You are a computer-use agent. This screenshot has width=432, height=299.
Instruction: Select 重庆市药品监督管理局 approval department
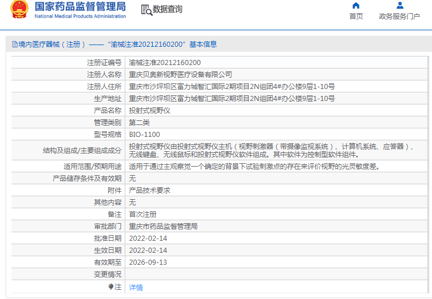coord(163,226)
